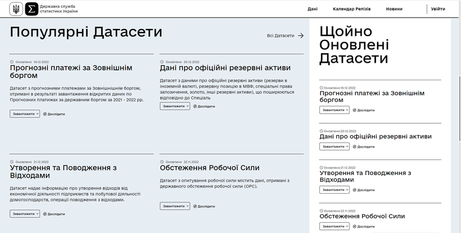Go to Новини in top navigation

(x=394, y=9)
